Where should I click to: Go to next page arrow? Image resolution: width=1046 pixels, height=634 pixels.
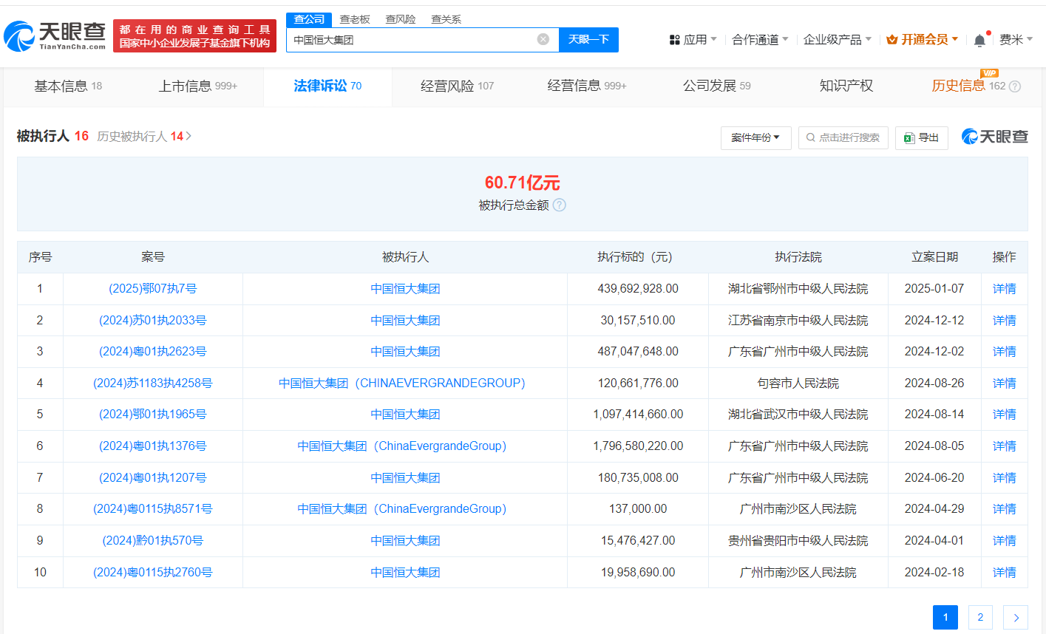(1016, 618)
